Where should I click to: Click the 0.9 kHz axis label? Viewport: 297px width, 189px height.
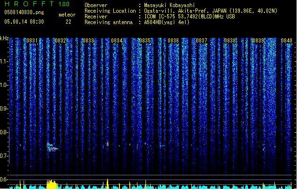(4, 109)
